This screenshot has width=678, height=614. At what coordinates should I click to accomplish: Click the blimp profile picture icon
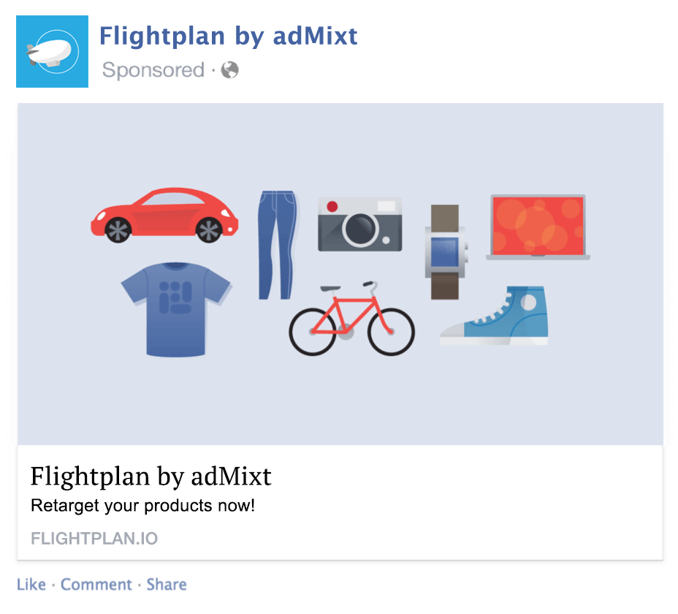pyautogui.click(x=53, y=51)
